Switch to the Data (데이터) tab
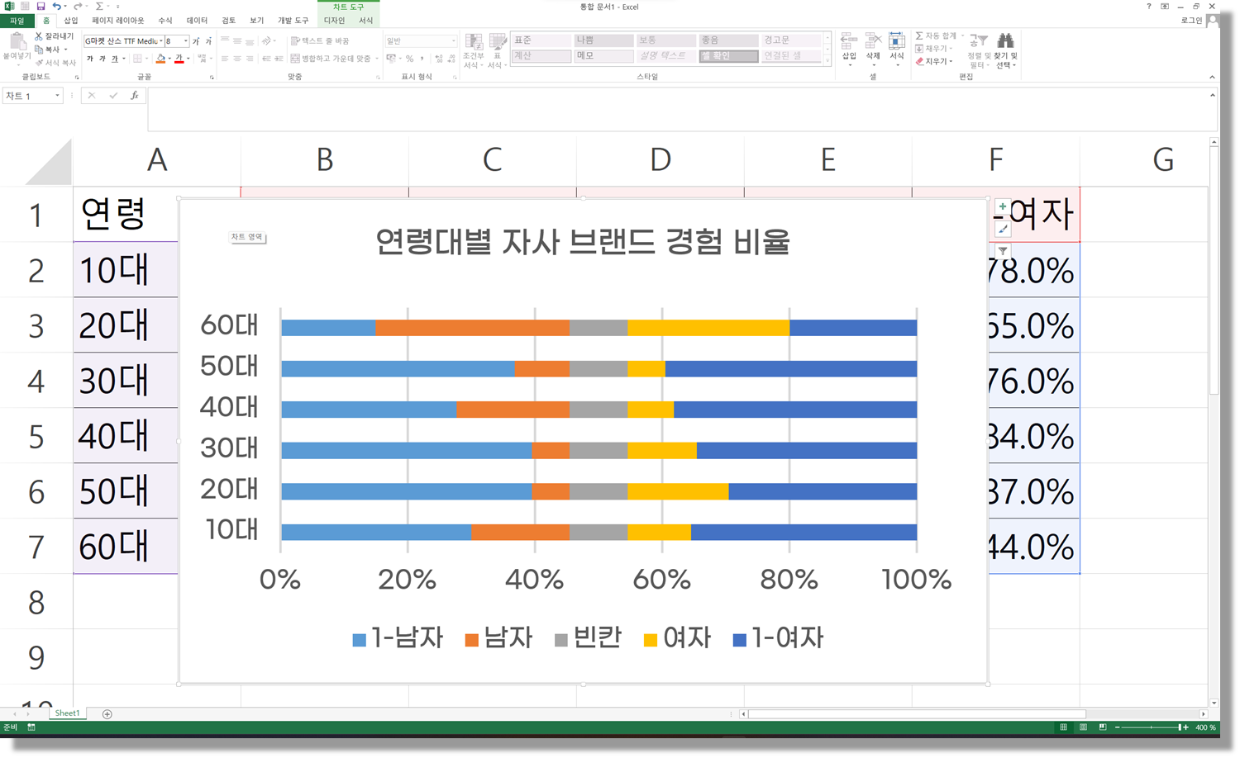Image resolution: width=1240 pixels, height=758 pixels. (x=197, y=21)
